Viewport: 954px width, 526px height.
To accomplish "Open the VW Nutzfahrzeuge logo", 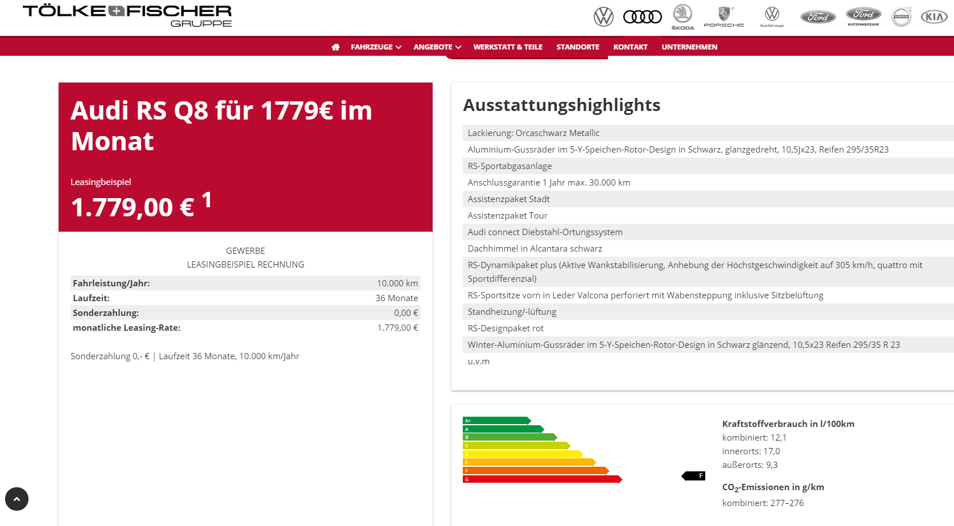I will click(x=772, y=17).
